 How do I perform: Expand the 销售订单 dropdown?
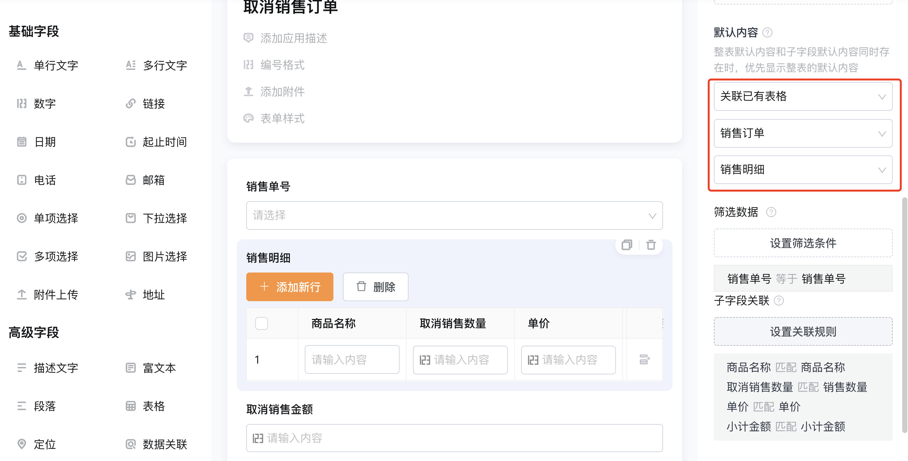point(803,133)
